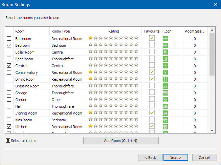Click the Dining Room cutlery icon
This screenshot has width=221, height=165.
pos(165,79)
